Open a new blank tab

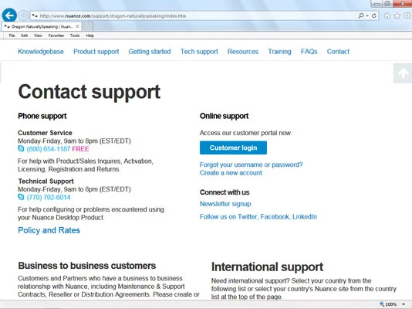click(88, 26)
